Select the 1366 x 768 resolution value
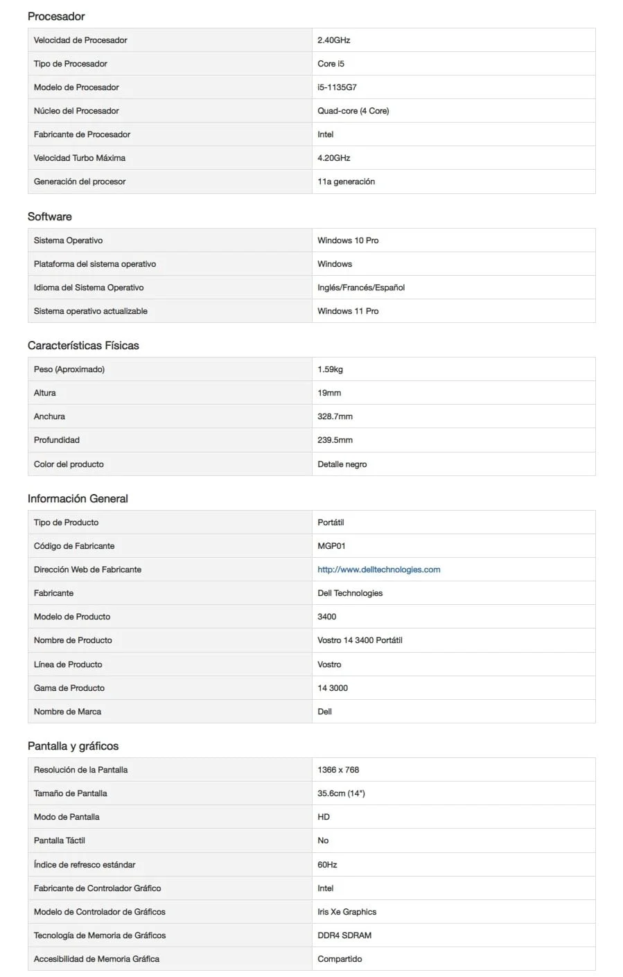 pyautogui.click(x=338, y=770)
